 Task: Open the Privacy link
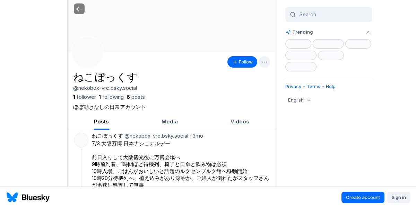tap(293, 87)
